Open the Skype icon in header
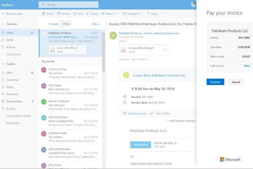This screenshot has width=253, height=169. pos(193,5)
